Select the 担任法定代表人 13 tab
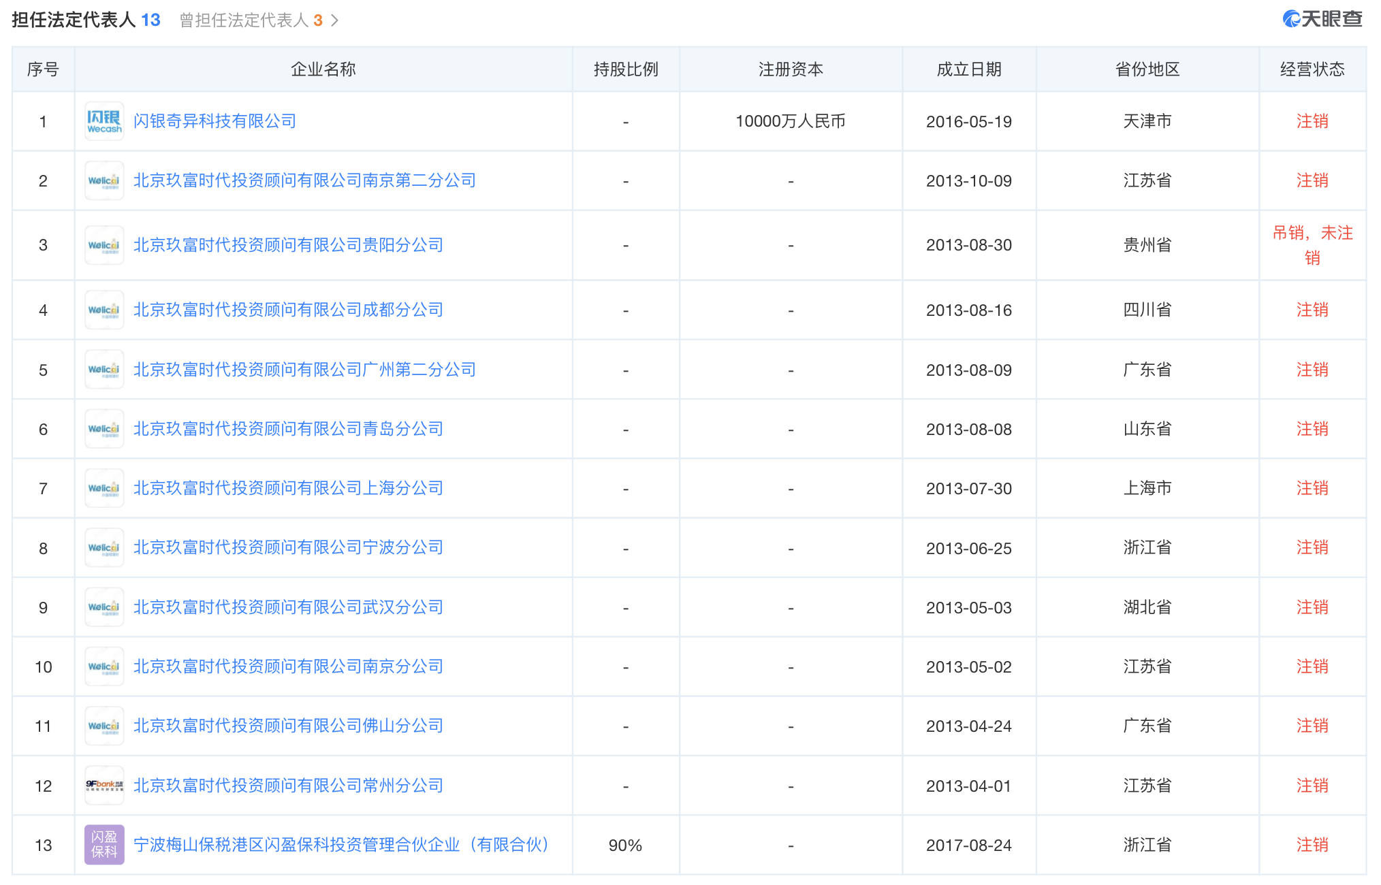 click(x=86, y=20)
